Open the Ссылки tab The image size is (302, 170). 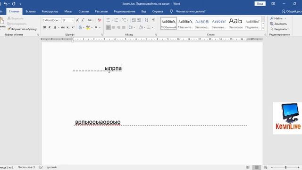point(84,11)
